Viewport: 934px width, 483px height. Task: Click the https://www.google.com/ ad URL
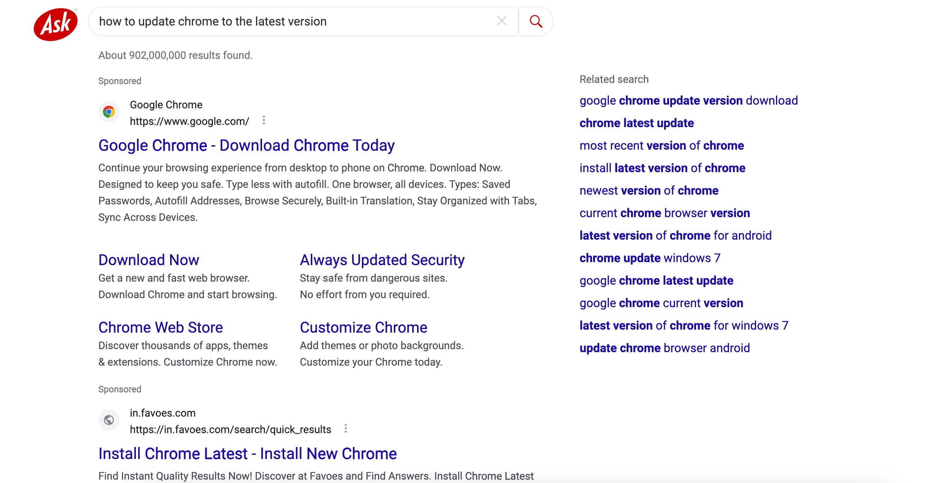click(189, 121)
